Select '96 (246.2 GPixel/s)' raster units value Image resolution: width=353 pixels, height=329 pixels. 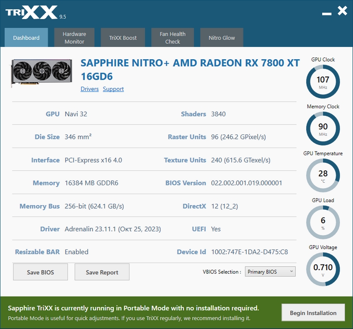click(238, 137)
